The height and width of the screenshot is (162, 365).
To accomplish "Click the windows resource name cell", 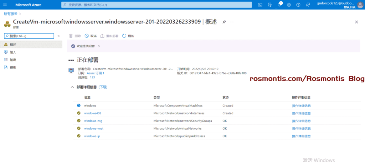I will (x=90, y=105).
